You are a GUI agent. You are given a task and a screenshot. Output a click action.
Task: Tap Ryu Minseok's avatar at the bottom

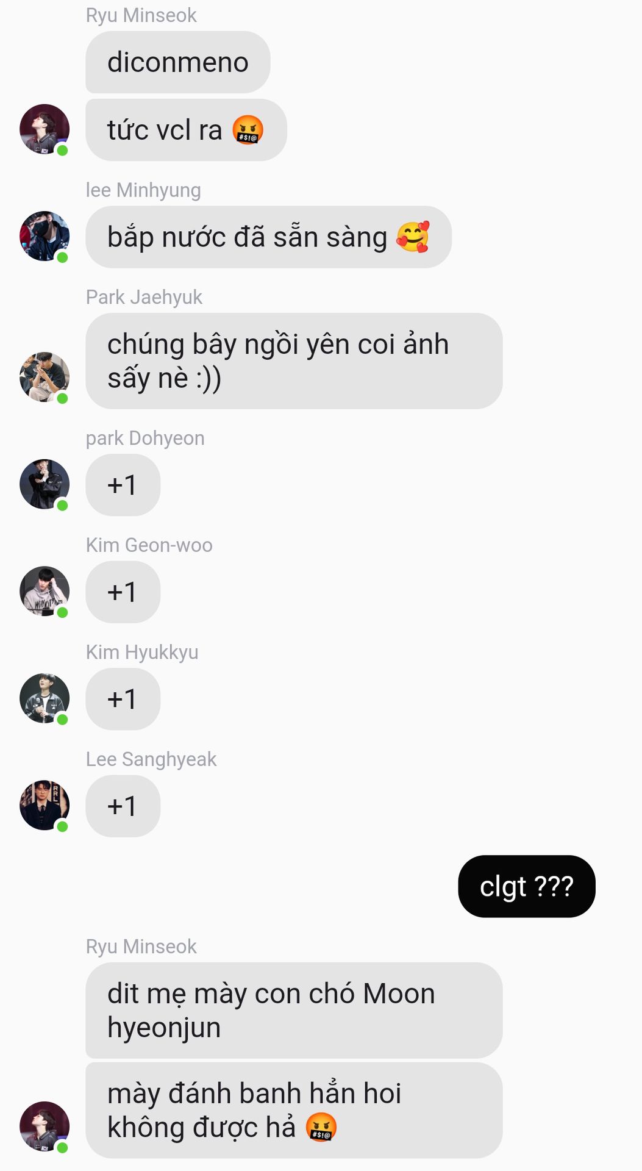(x=45, y=1126)
